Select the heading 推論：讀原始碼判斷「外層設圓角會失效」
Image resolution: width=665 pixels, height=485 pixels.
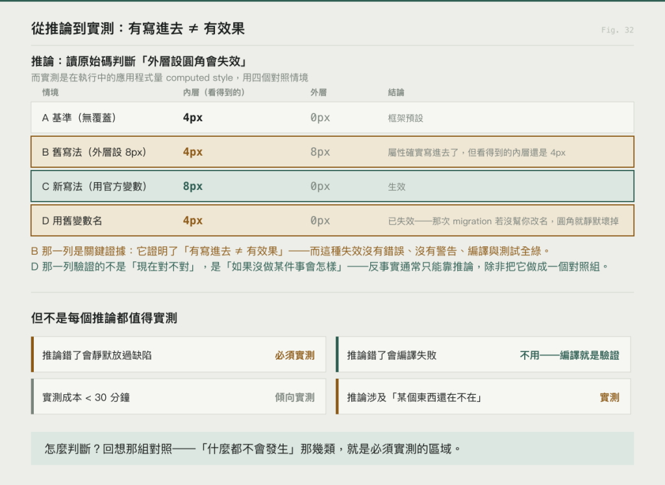click(x=140, y=62)
